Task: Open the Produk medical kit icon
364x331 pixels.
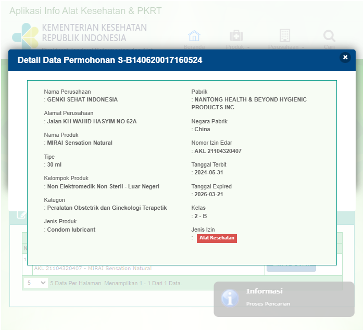Action: 236,36
